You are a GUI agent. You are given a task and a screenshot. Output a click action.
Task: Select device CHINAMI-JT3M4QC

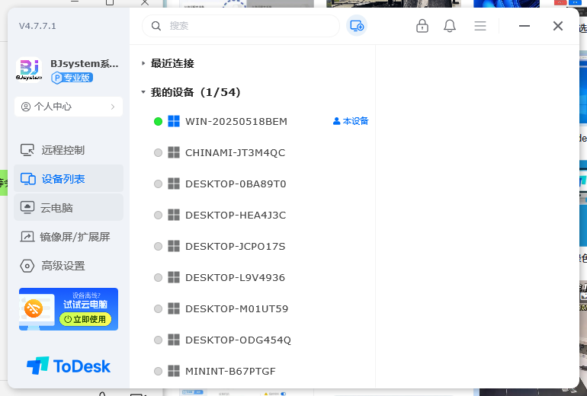[235, 152]
